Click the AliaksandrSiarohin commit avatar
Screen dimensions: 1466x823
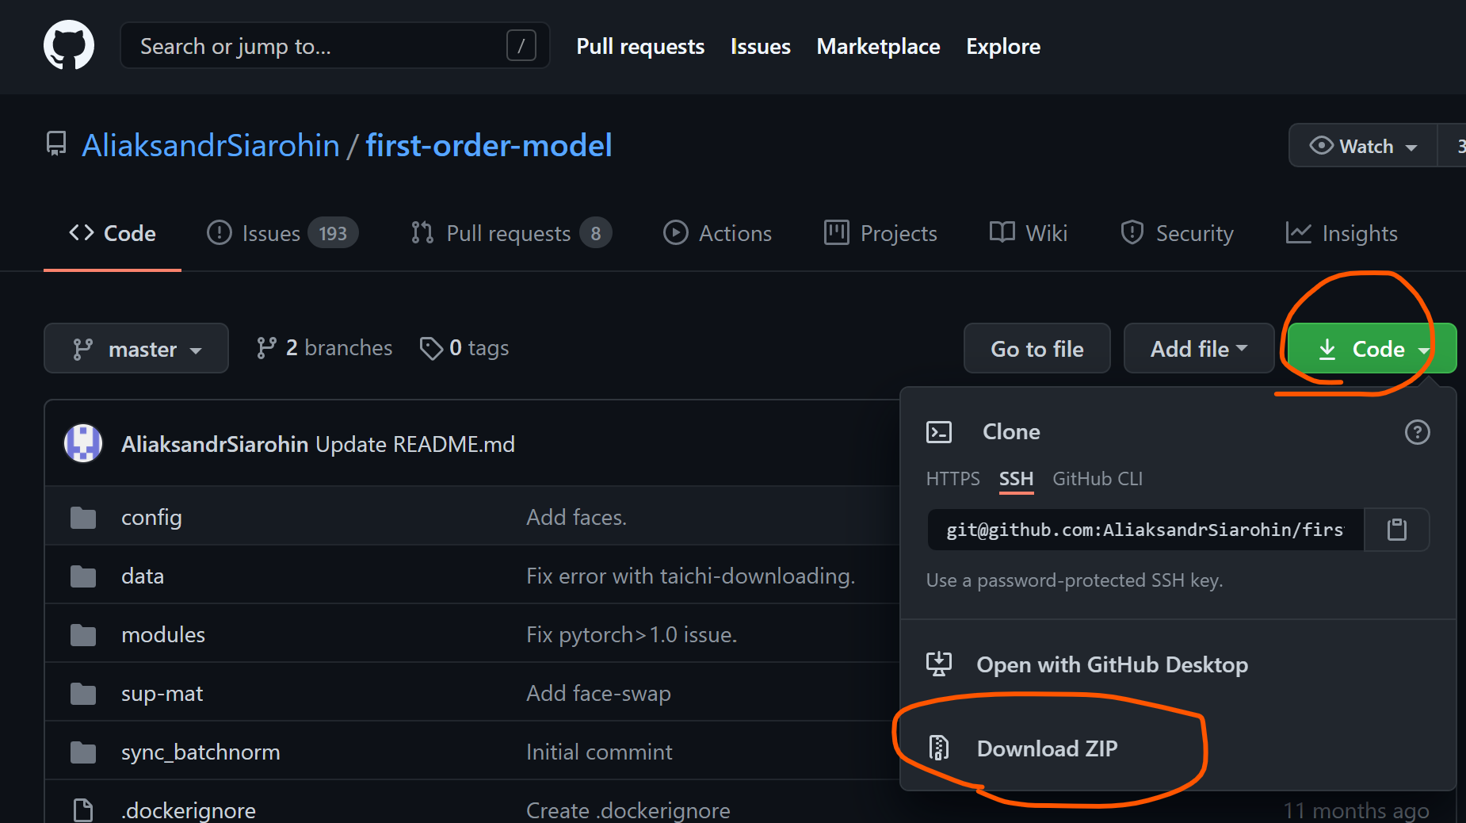pos(83,443)
